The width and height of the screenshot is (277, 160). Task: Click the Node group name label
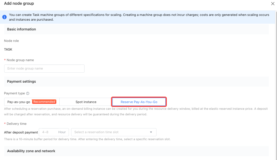point(20,60)
